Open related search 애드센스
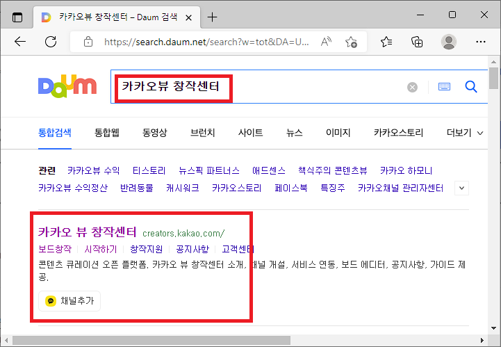 (269, 170)
